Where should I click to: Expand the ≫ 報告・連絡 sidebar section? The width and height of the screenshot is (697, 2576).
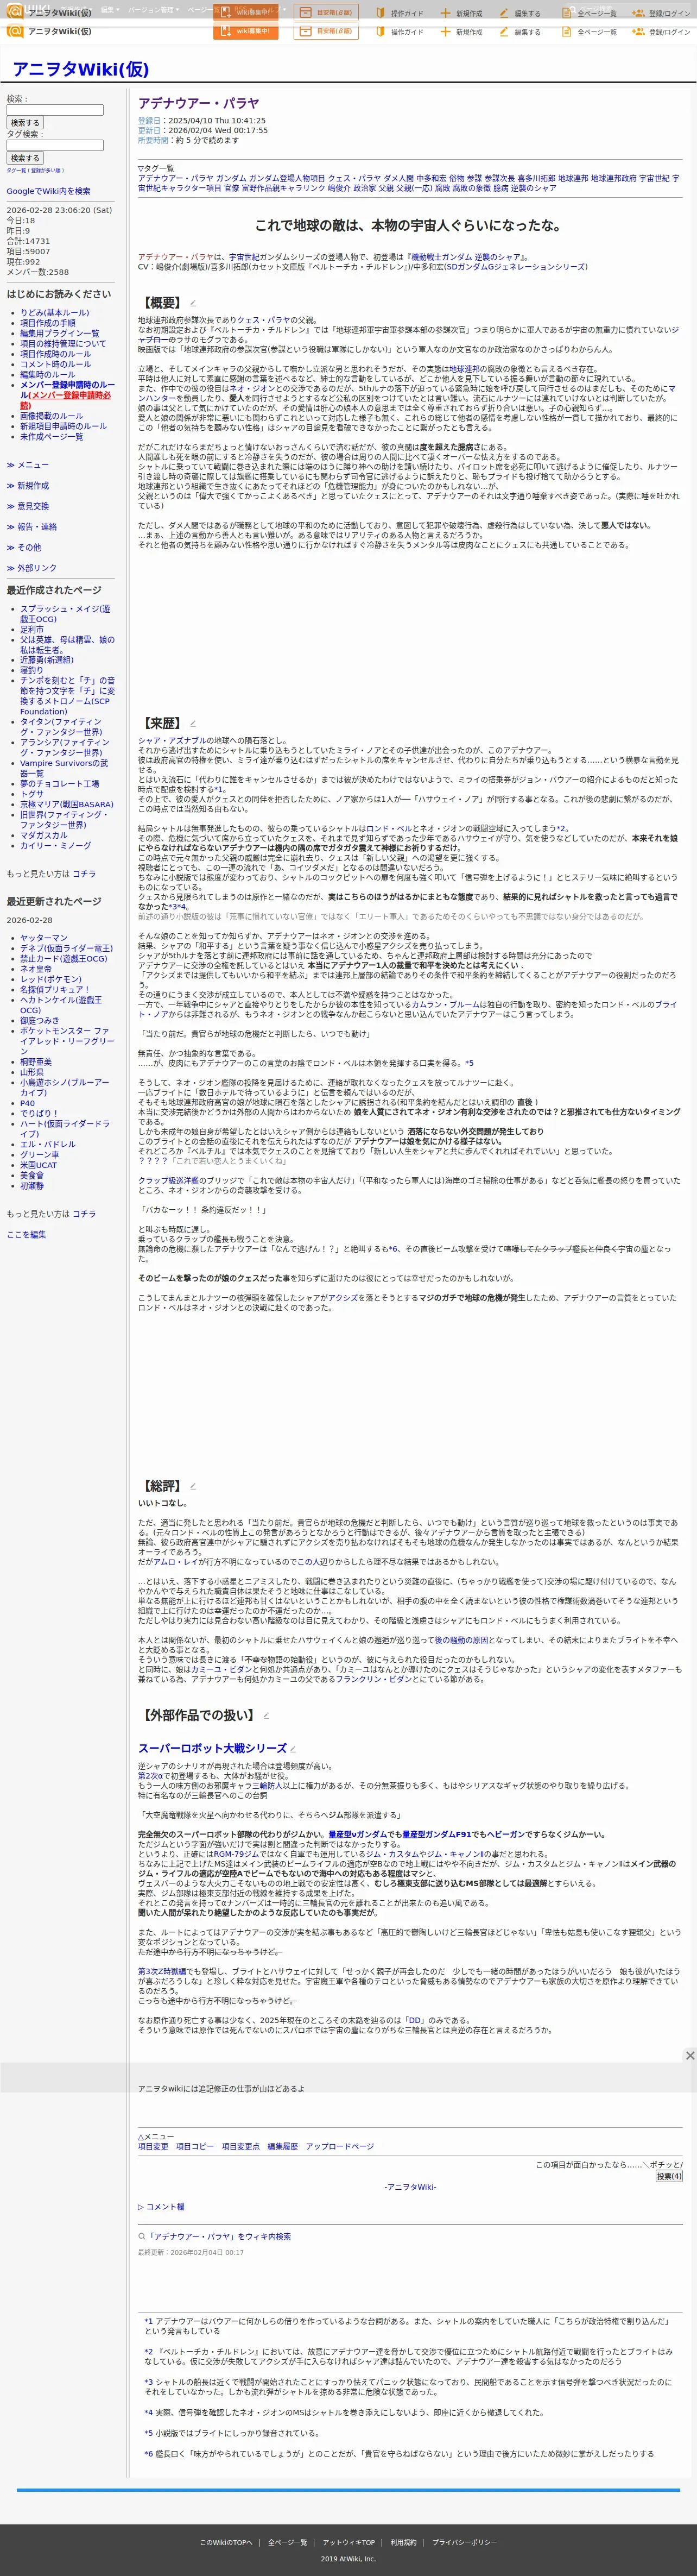[x=32, y=527]
